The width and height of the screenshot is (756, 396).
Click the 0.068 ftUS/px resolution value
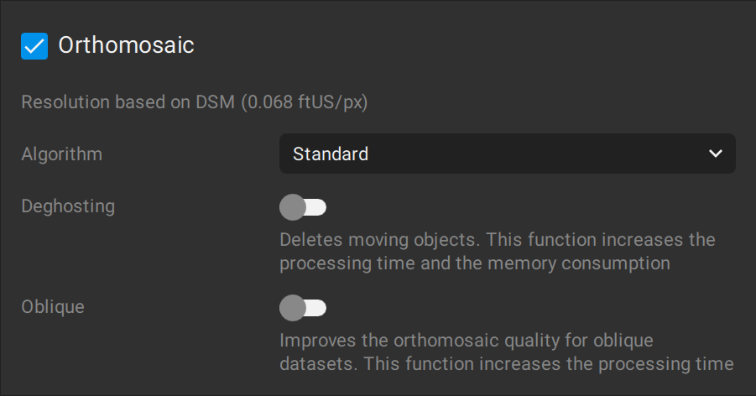coord(305,102)
